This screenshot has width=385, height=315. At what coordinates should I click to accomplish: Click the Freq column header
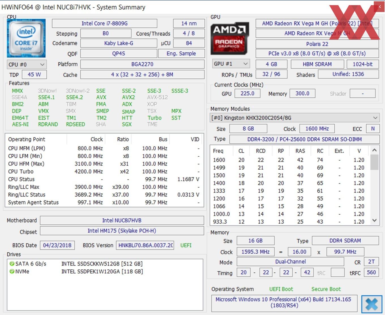pos(222,151)
